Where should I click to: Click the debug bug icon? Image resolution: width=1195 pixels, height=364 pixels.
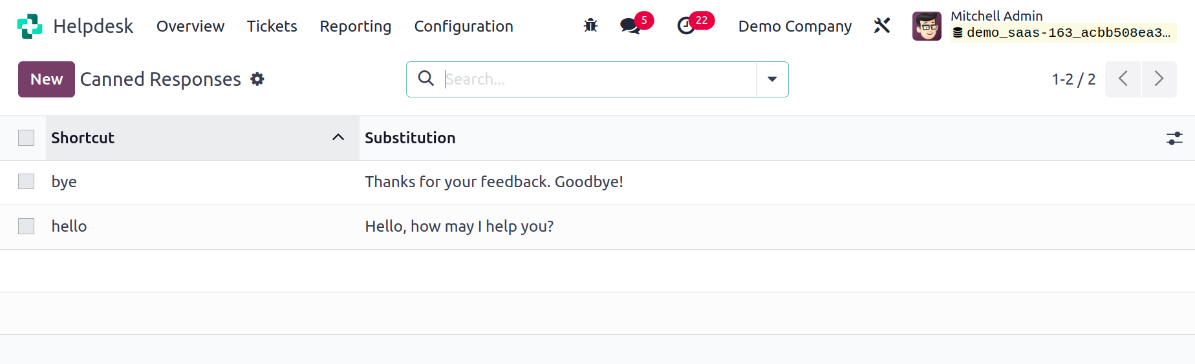point(590,26)
